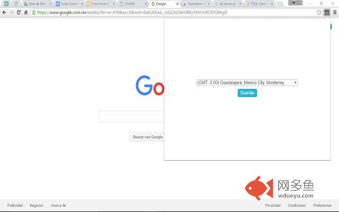Switch to the Base de Dat tab
This screenshot has width=339, height=212.
pyautogui.click(x=37, y=4)
